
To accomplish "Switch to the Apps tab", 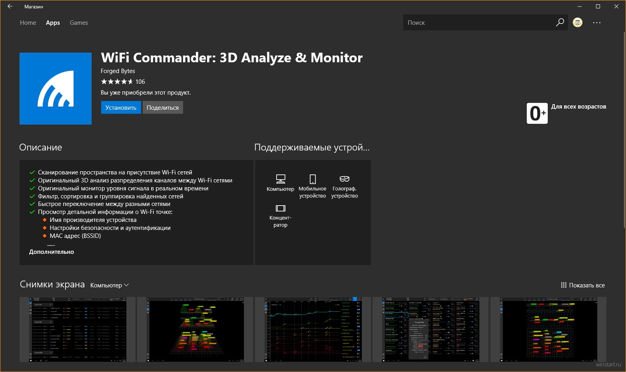I will (x=53, y=23).
